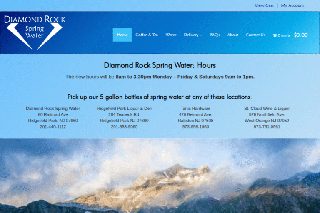Image resolution: width=320 pixels, height=213 pixels.
Task: Expand the Delivery dropdown menu
Action: 193,35
